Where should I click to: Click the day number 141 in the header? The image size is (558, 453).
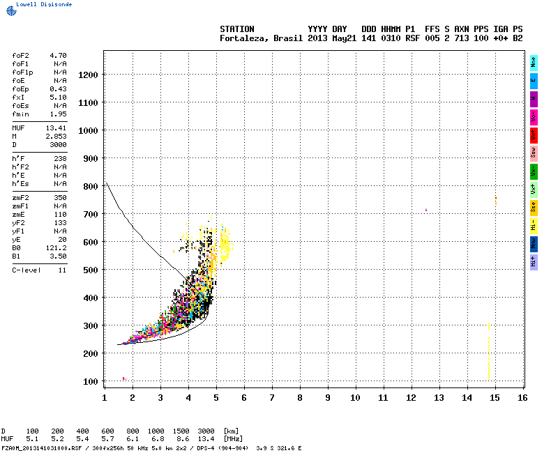[369, 38]
